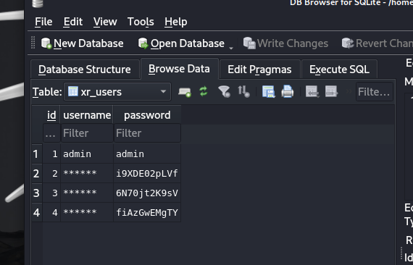Switch to the Execute SQL tab
Viewport: 413px width, 265px height.
(x=339, y=70)
